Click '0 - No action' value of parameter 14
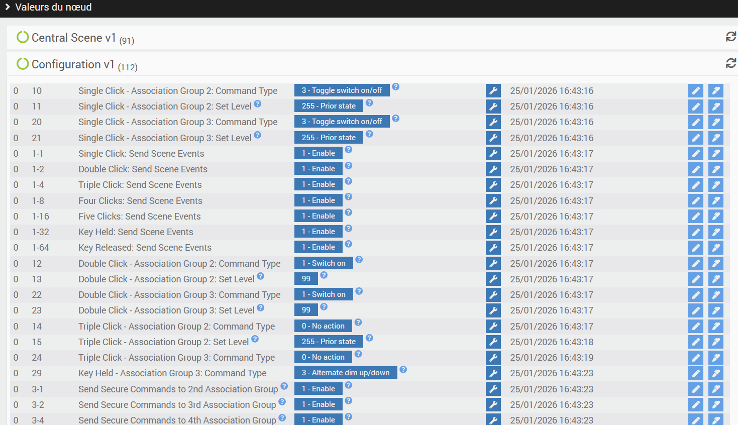The height and width of the screenshot is (425, 738). coord(323,326)
